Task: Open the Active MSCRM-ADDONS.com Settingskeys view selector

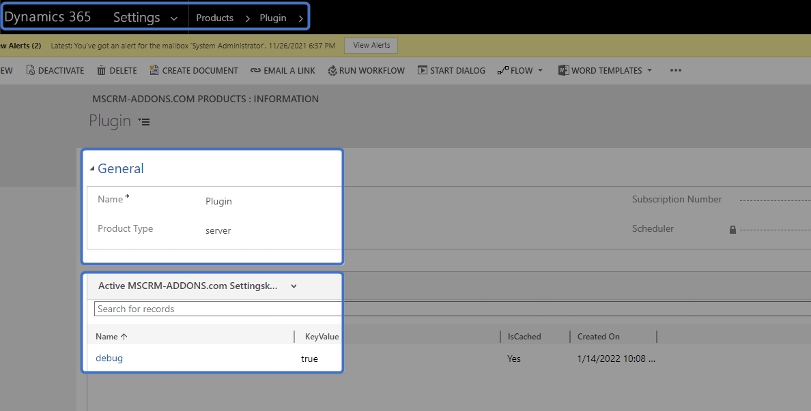Action: coord(294,286)
